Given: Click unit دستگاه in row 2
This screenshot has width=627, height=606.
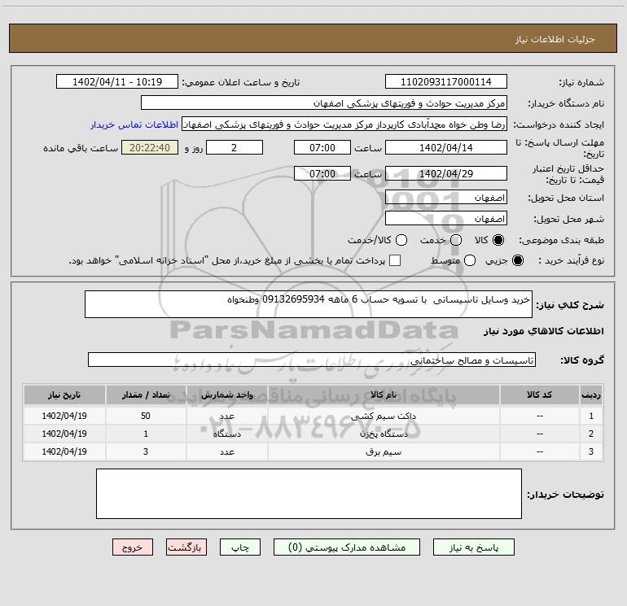Looking at the screenshot, I should point(226,434).
